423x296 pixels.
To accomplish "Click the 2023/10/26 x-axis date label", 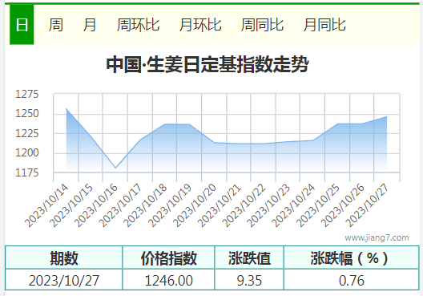I will [343, 206].
